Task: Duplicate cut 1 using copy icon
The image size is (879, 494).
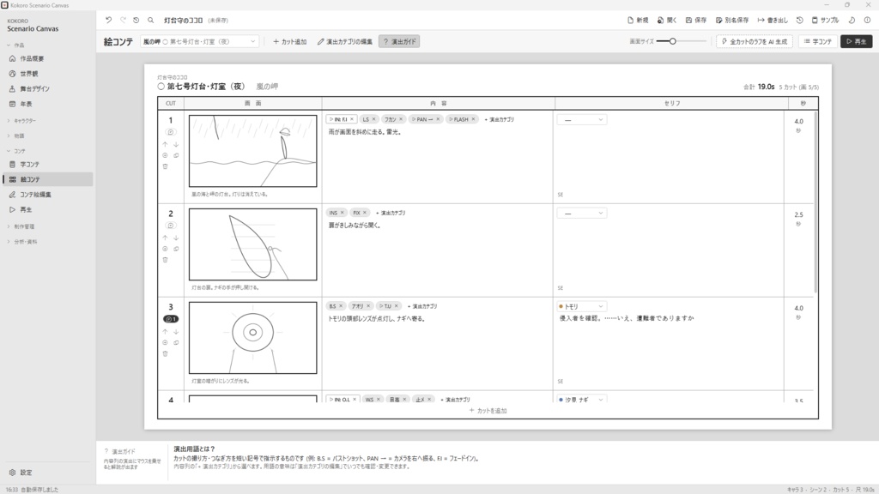Action: [x=176, y=155]
